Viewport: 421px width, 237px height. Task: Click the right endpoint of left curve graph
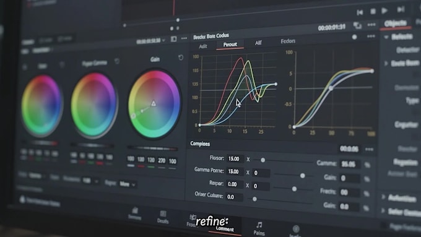point(276,84)
